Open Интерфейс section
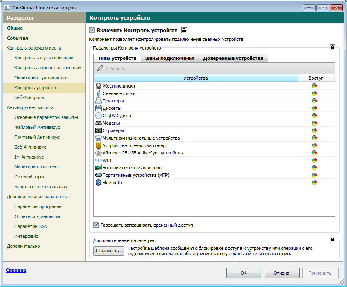The width and height of the screenshot is (347, 287). (26, 236)
